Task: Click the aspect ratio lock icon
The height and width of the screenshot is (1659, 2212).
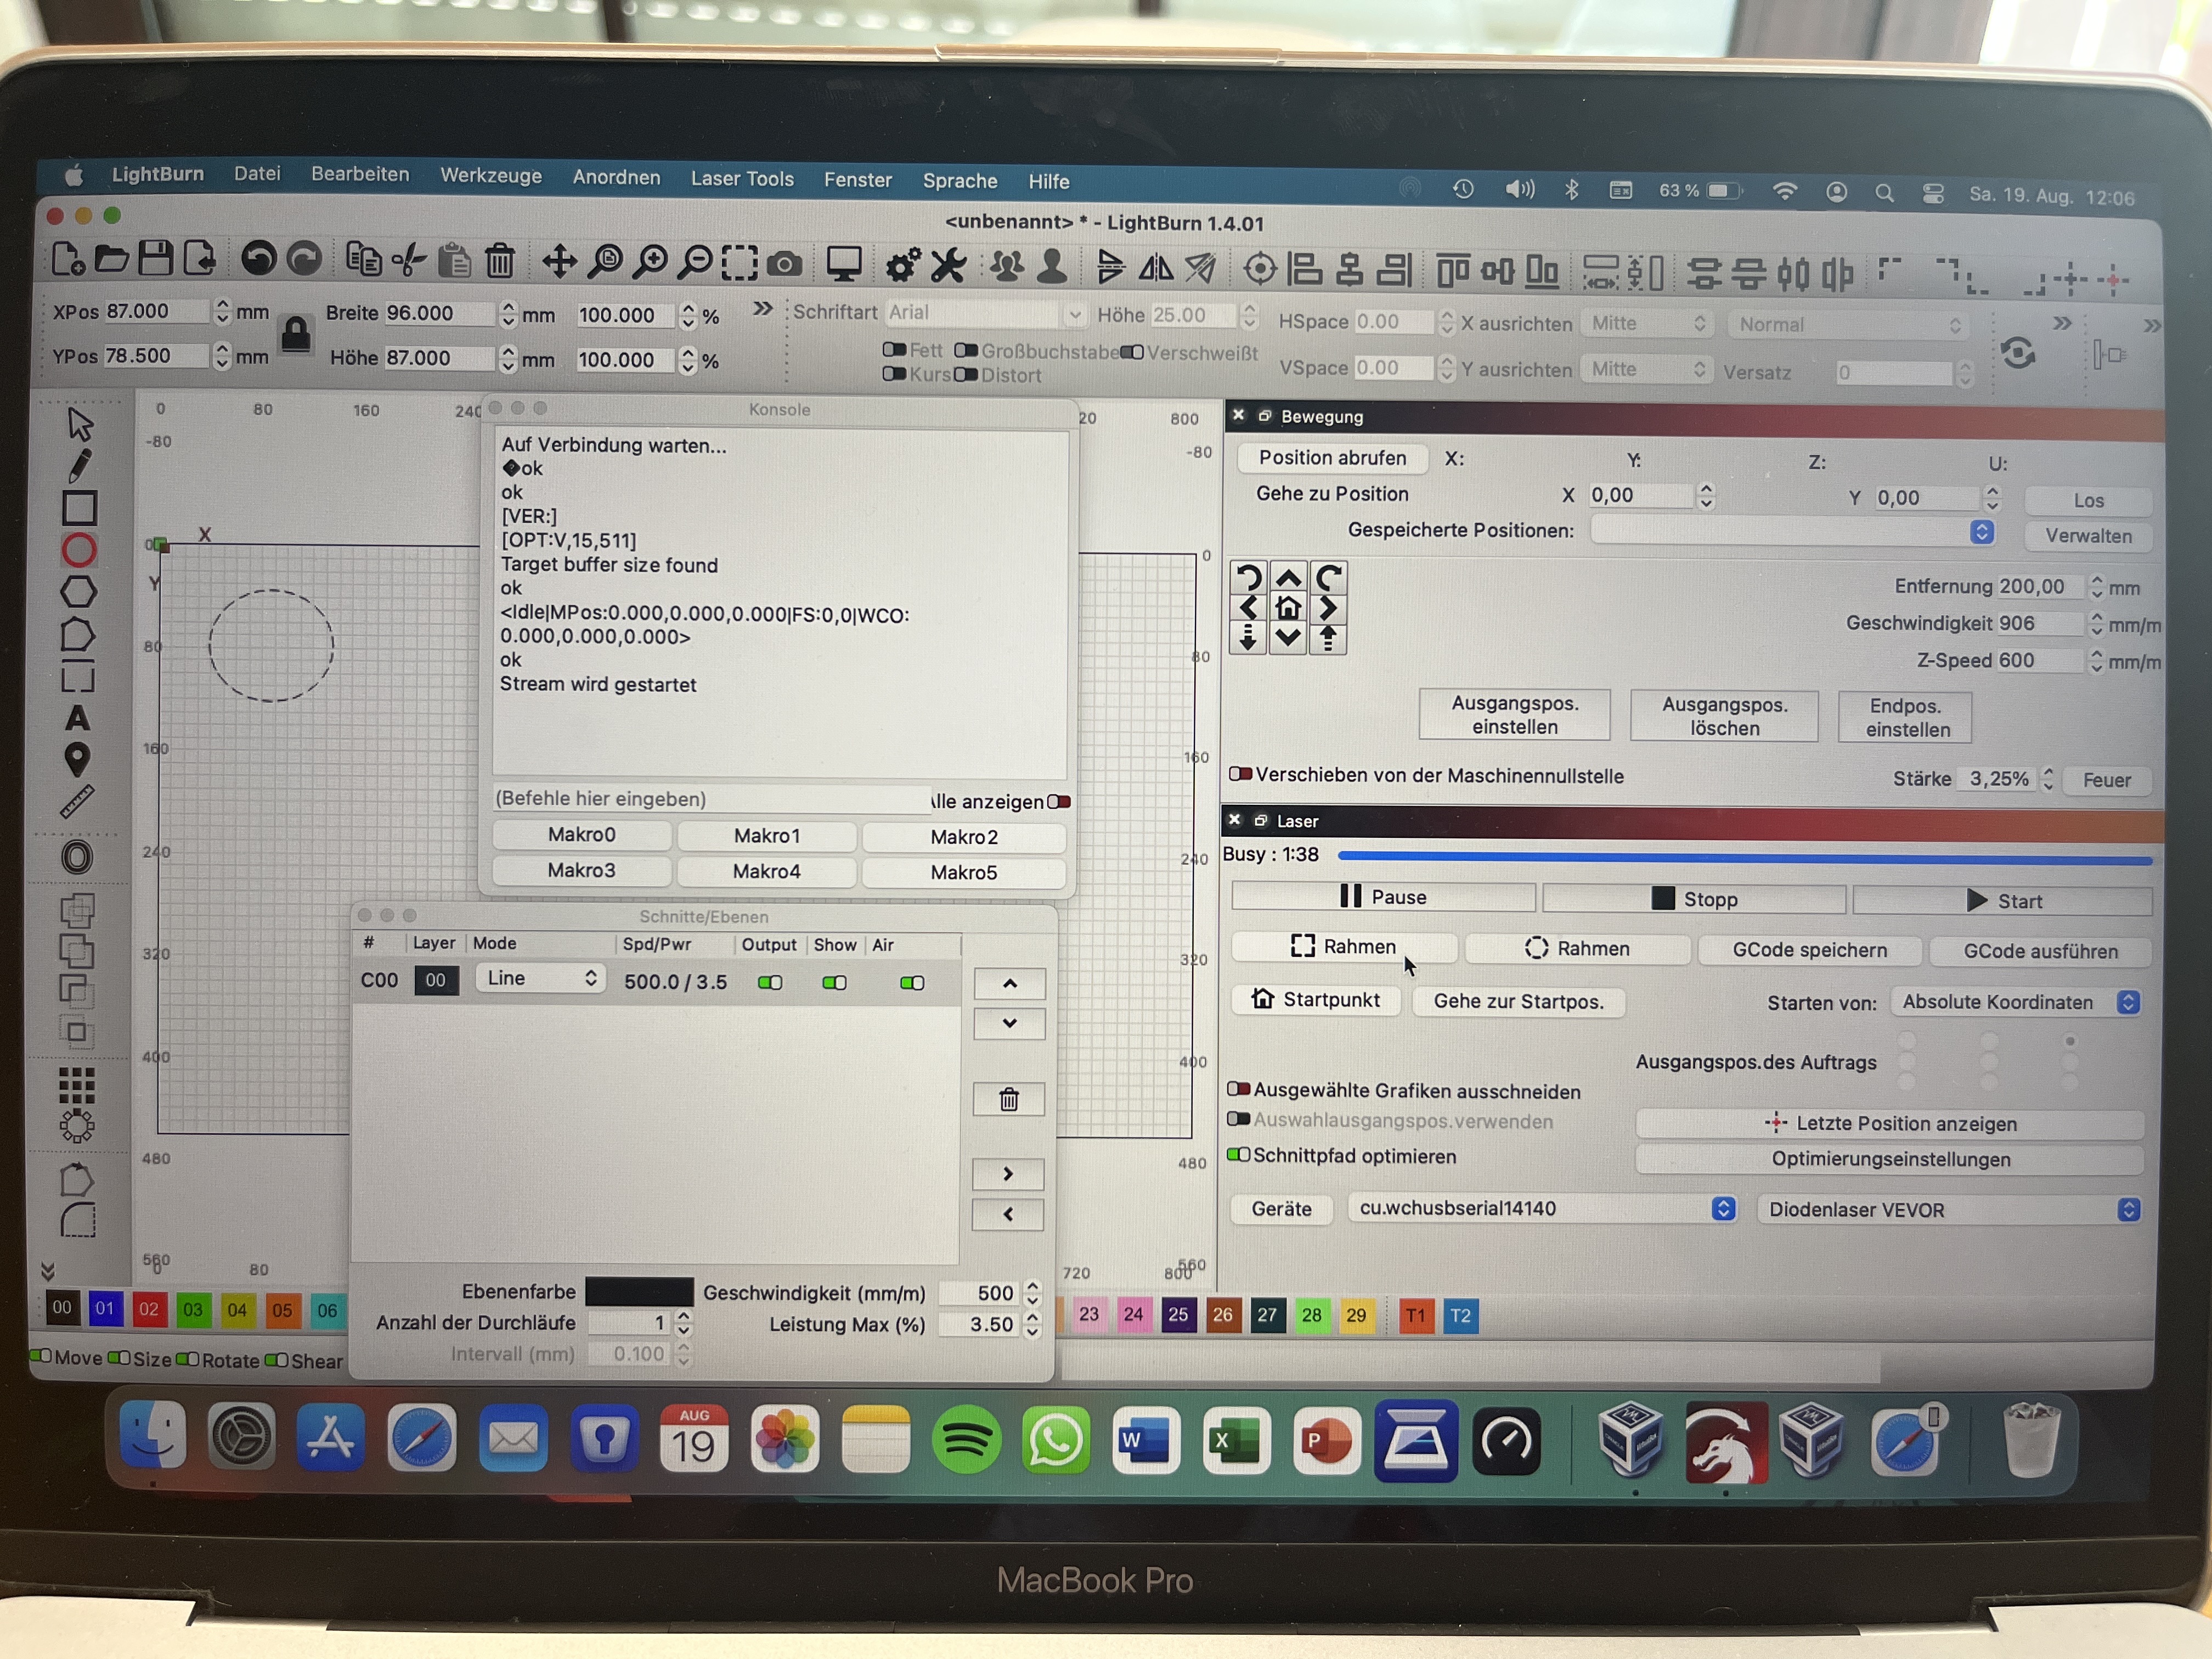Action: (x=296, y=334)
